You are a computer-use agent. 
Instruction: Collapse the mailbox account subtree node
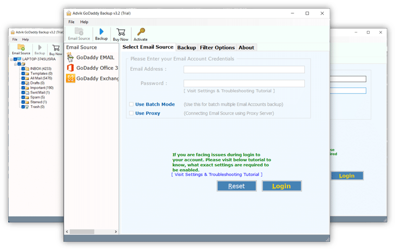(x=16, y=64)
